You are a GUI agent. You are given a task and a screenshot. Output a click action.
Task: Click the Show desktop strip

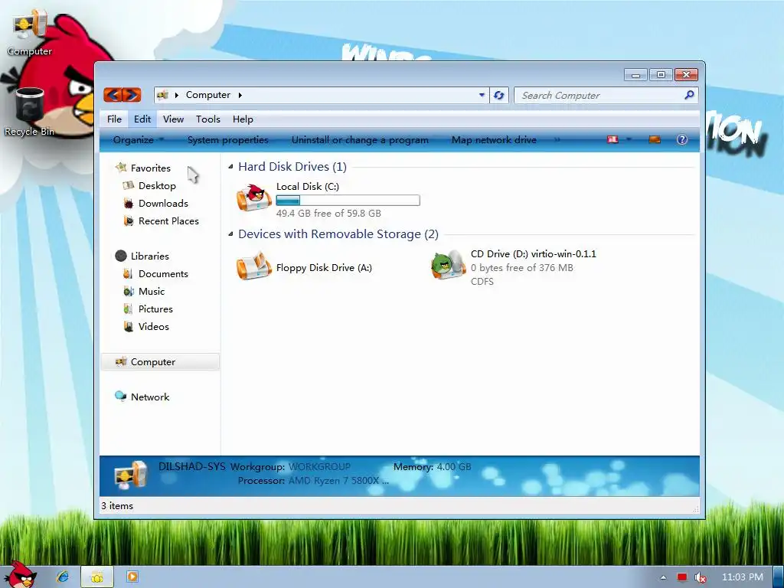(779, 577)
